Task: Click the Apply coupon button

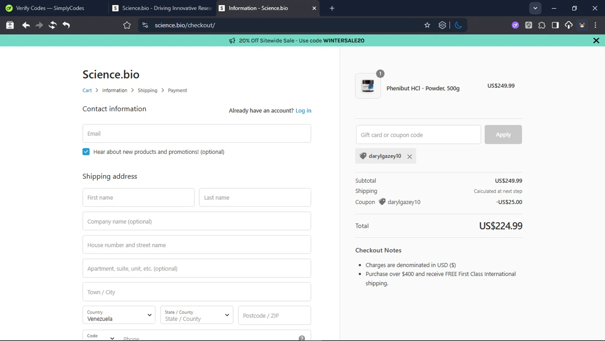Action: tap(503, 135)
